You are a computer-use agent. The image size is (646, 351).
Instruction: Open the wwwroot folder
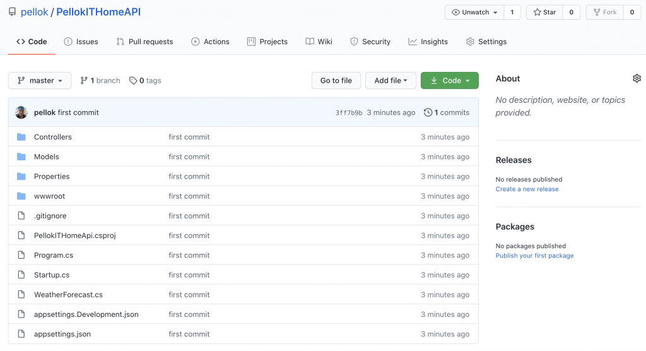[49, 196]
